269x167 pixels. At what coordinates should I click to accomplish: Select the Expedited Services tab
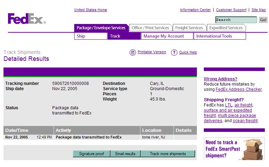click(226, 28)
